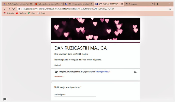Click the Promijeni račun link

[x=103, y=72]
